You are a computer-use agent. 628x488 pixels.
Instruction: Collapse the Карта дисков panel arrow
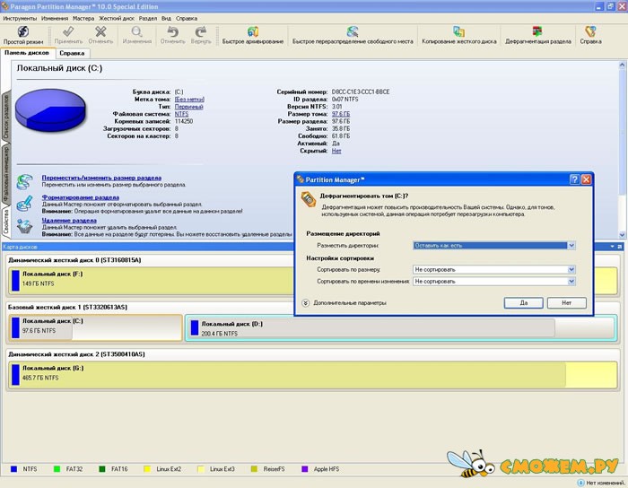click(613, 247)
